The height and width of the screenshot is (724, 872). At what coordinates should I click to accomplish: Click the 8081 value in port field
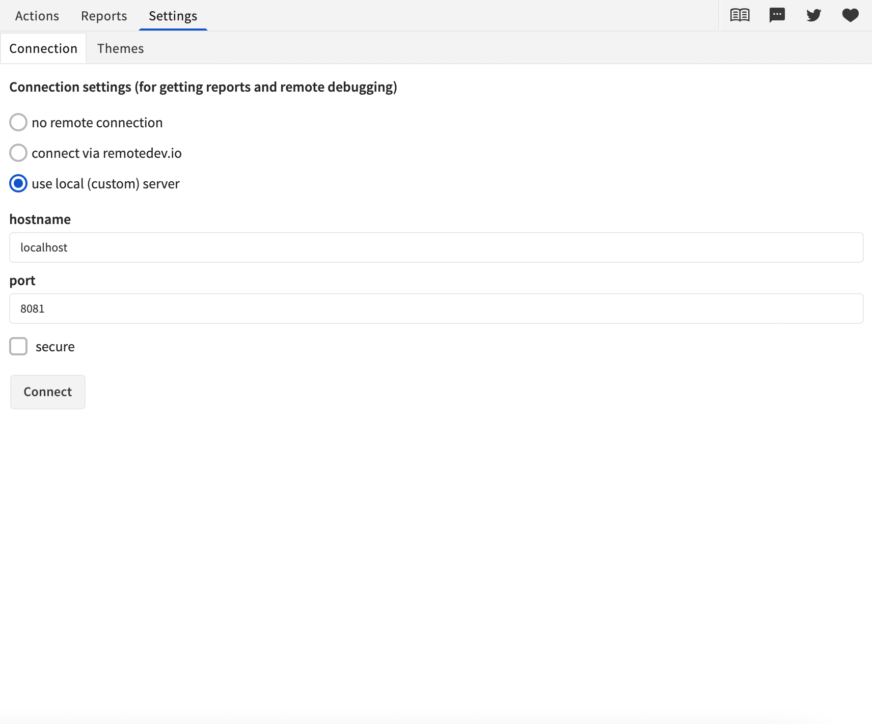click(x=33, y=309)
